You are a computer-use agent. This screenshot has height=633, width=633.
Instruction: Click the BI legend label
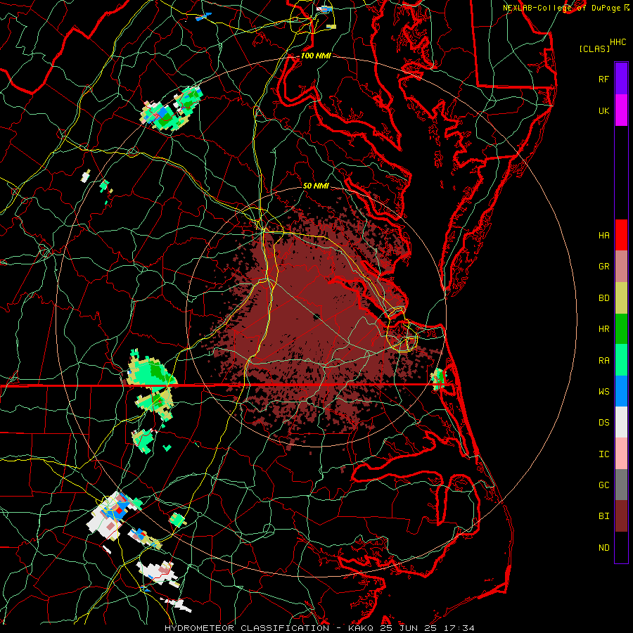(603, 516)
